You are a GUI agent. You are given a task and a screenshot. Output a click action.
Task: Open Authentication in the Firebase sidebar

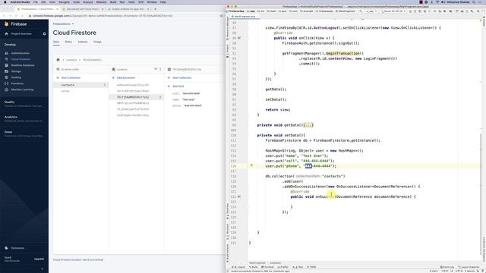(x=21, y=53)
